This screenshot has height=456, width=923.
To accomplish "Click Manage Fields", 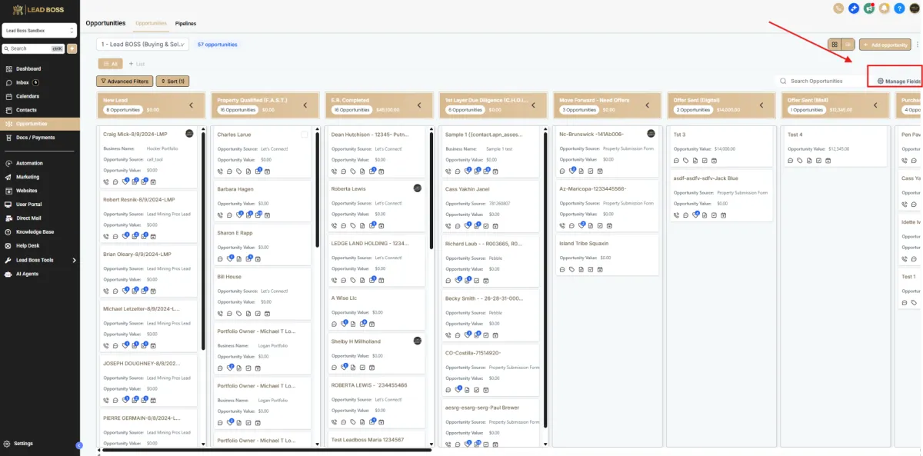I will [898, 81].
